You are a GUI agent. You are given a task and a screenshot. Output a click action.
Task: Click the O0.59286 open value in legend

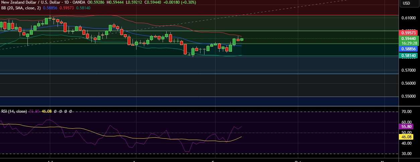[96, 2]
